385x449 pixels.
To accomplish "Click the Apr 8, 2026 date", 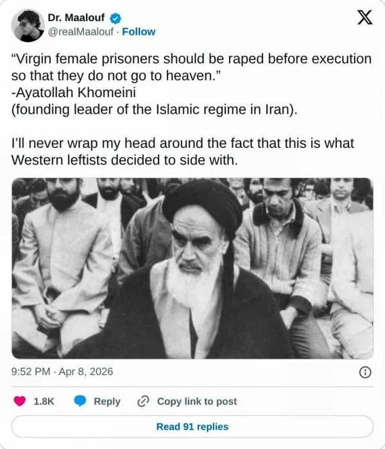I will point(86,372).
